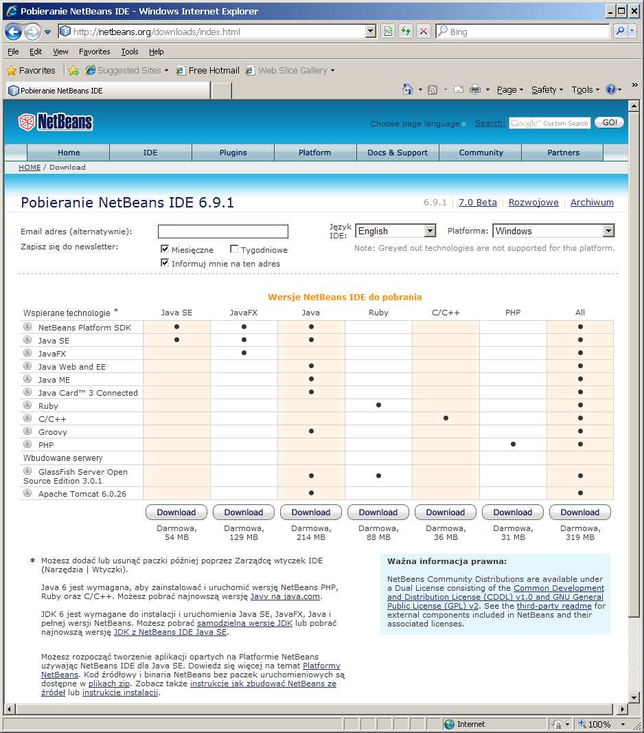The image size is (644, 733).
Task: Select the Community navigation tab
Action: click(481, 153)
